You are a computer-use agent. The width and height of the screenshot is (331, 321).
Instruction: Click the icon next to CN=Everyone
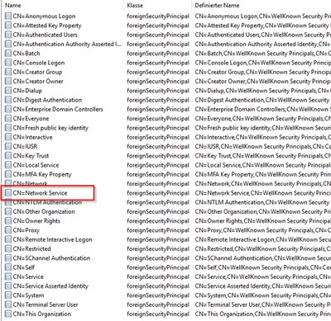tap(8, 119)
